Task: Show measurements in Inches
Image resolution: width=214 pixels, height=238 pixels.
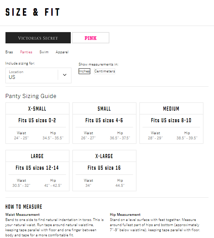Action: (x=84, y=71)
